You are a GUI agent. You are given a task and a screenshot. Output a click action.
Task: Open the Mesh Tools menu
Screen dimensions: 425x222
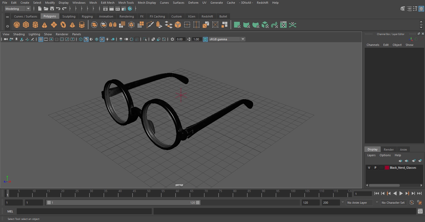coord(126,3)
